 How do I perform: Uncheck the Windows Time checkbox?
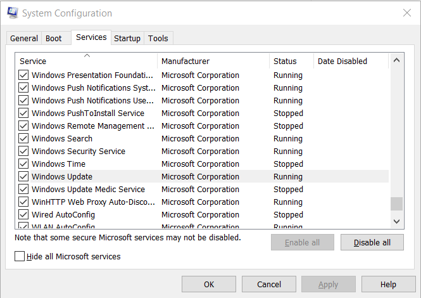(x=23, y=164)
